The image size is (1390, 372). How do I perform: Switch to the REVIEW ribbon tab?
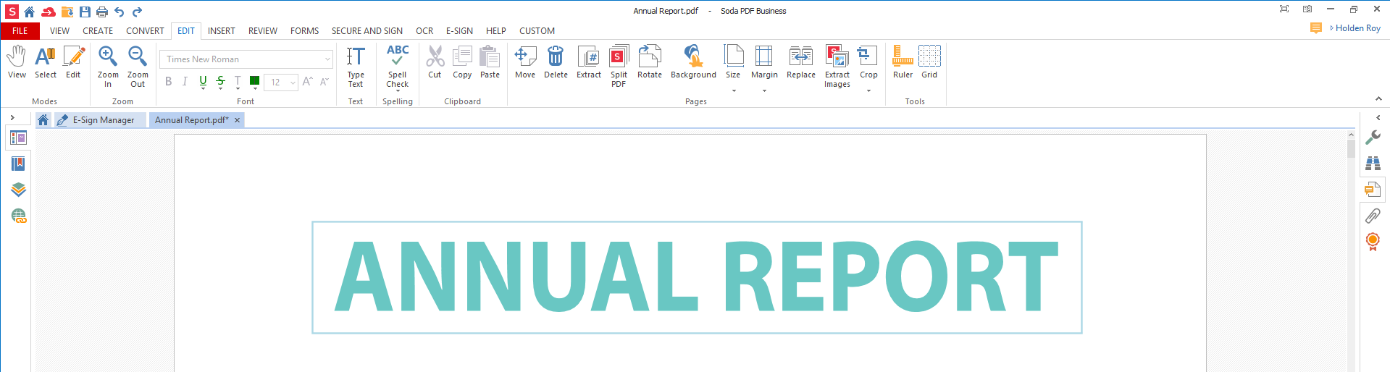tap(263, 31)
